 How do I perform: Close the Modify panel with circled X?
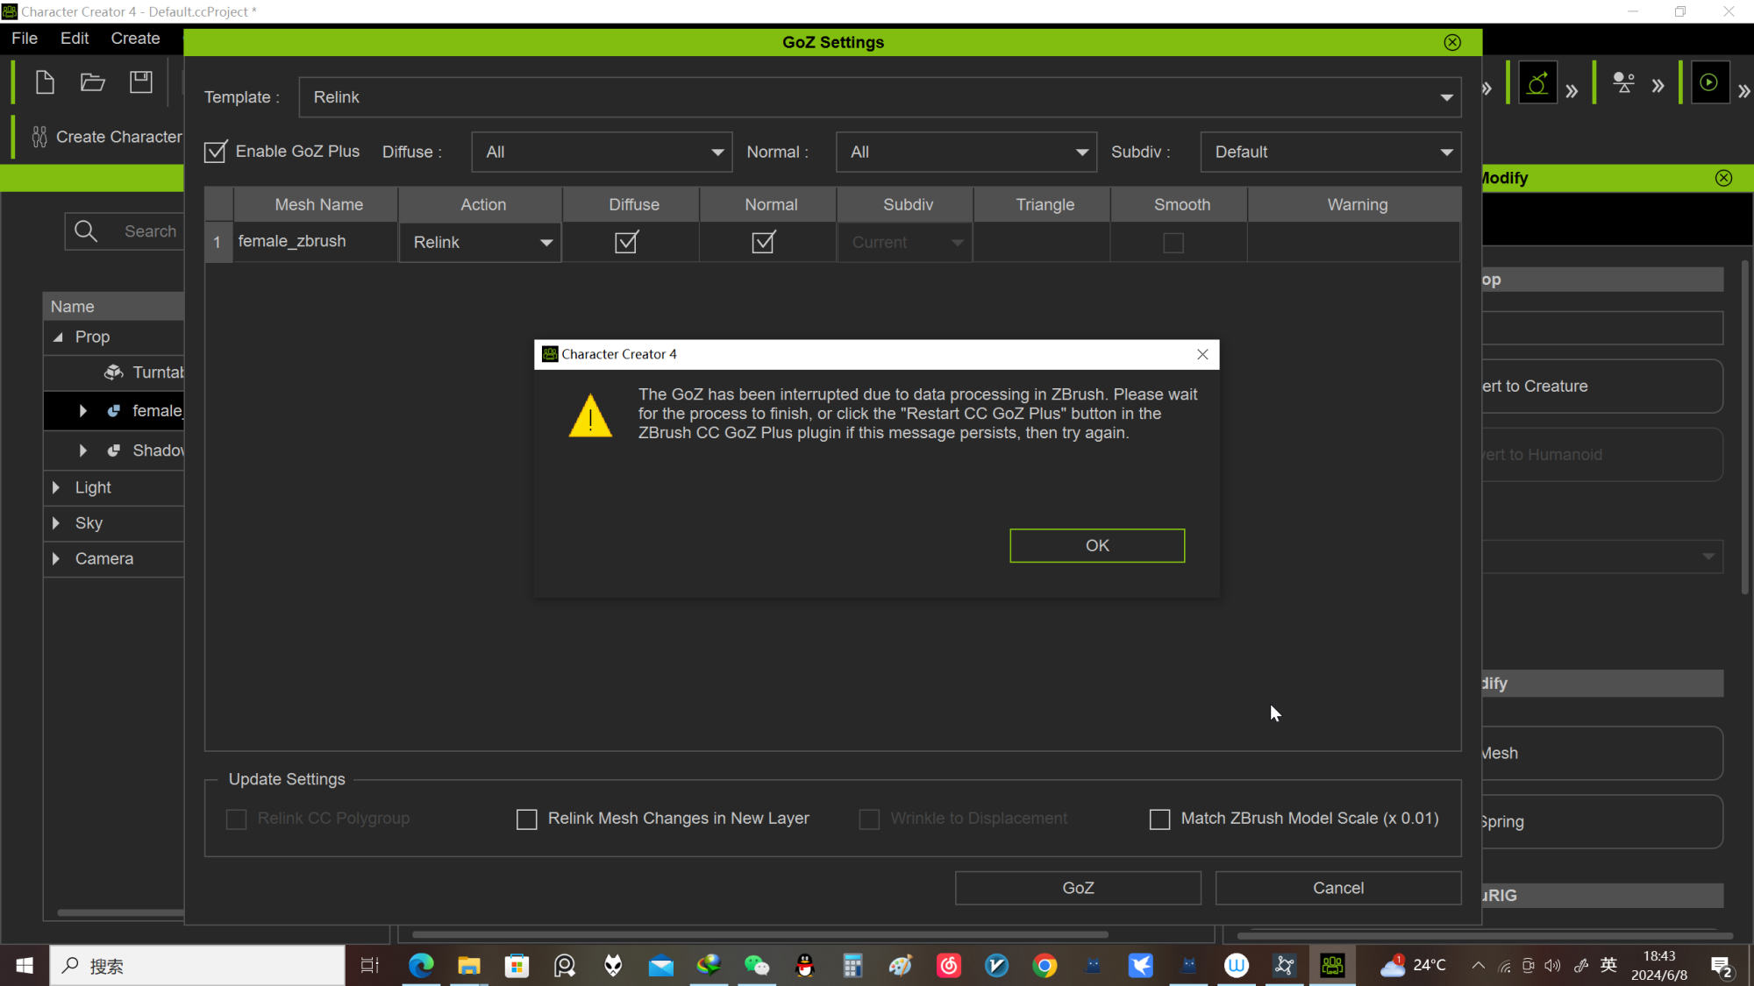[x=1724, y=178]
